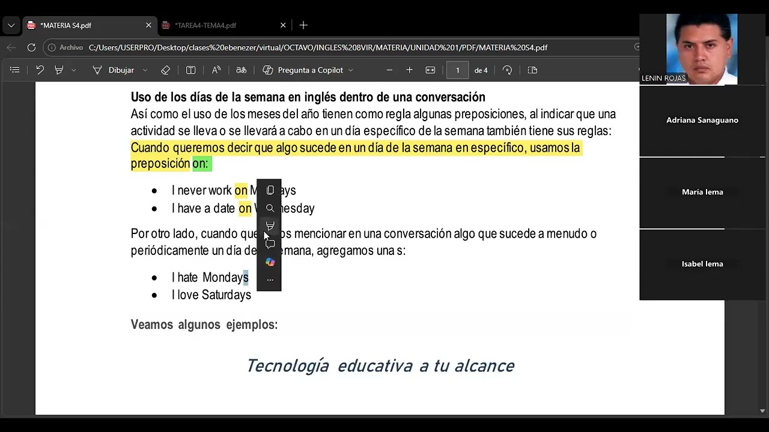Select the eraser tool
The width and height of the screenshot is (769, 432).
tap(165, 70)
